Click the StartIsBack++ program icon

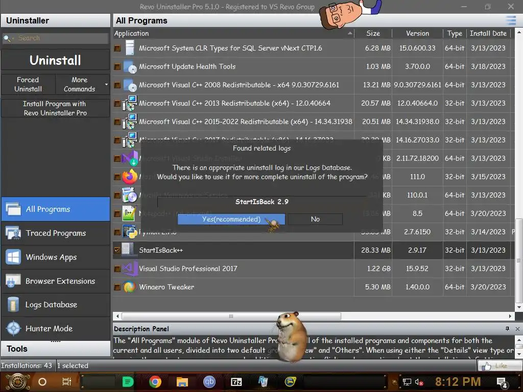[x=127, y=250]
